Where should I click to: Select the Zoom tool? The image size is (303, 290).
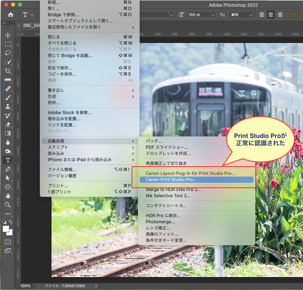click(8, 205)
